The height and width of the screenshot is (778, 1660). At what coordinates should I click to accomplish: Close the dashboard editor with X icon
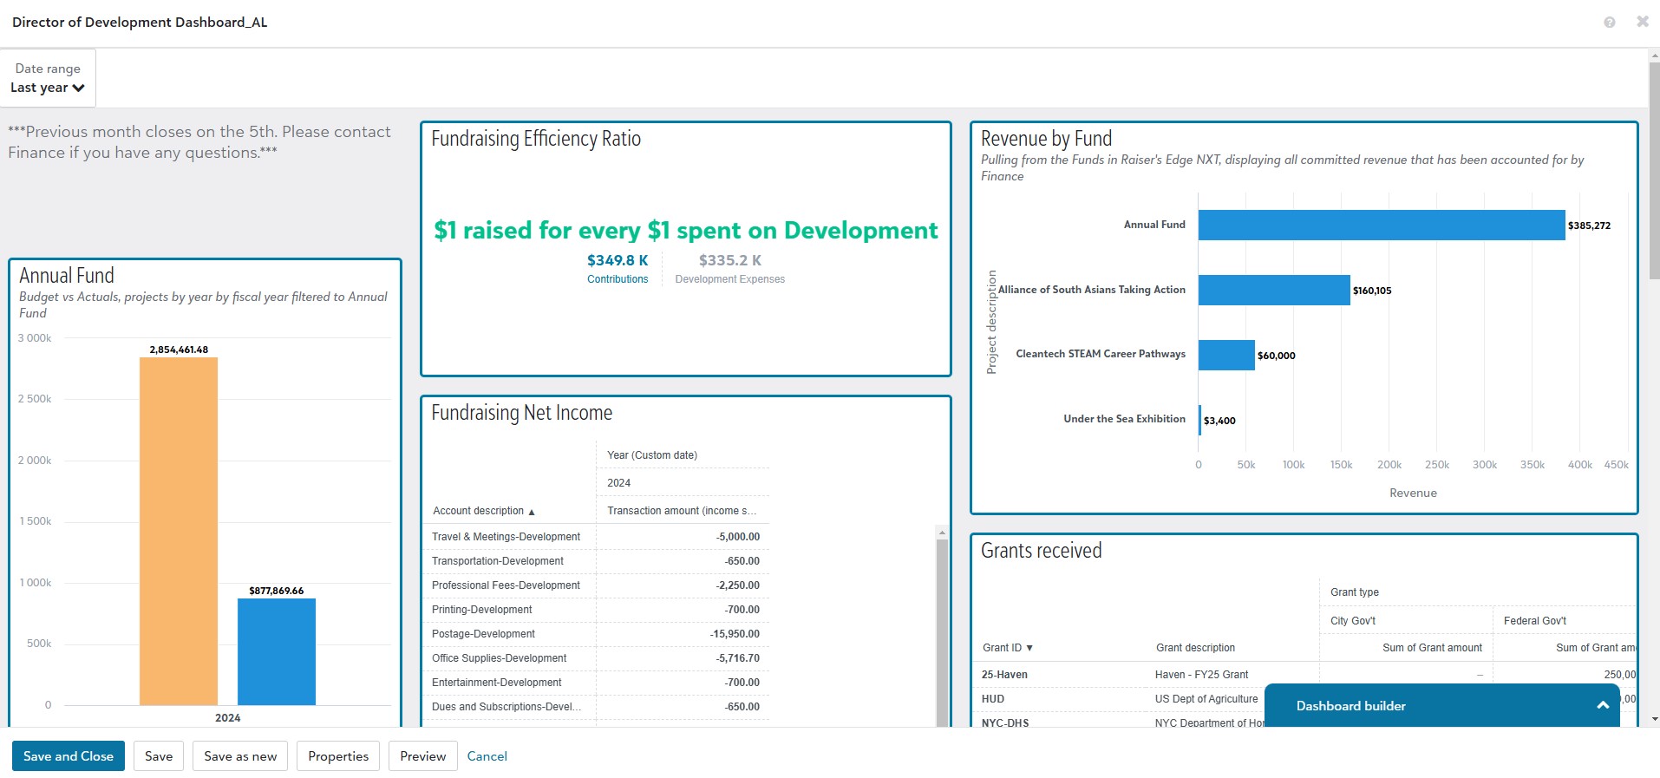1642,22
